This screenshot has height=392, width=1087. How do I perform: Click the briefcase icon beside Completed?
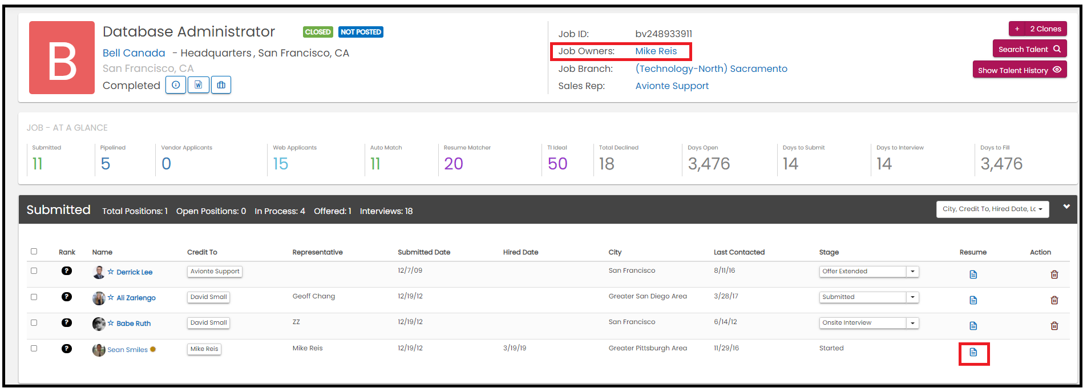click(x=221, y=85)
